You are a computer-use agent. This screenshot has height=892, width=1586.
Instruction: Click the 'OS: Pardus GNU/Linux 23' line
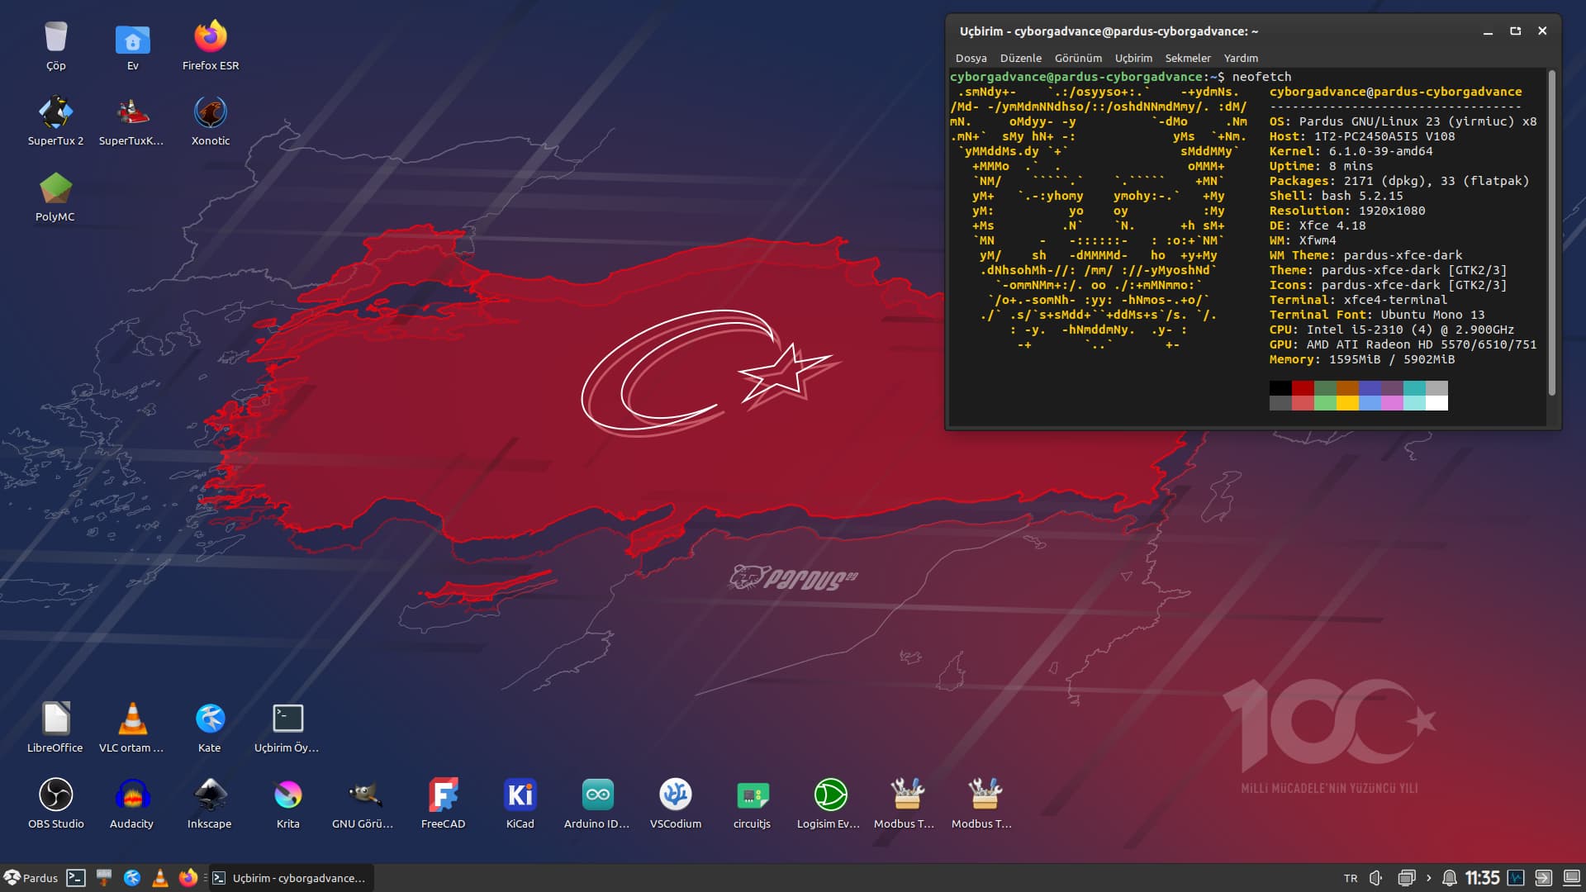tap(1403, 121)
